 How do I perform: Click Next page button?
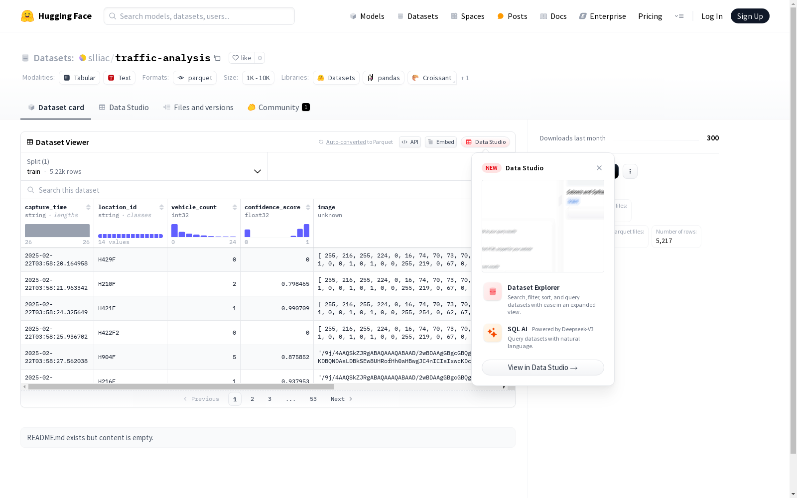(342, 399)
